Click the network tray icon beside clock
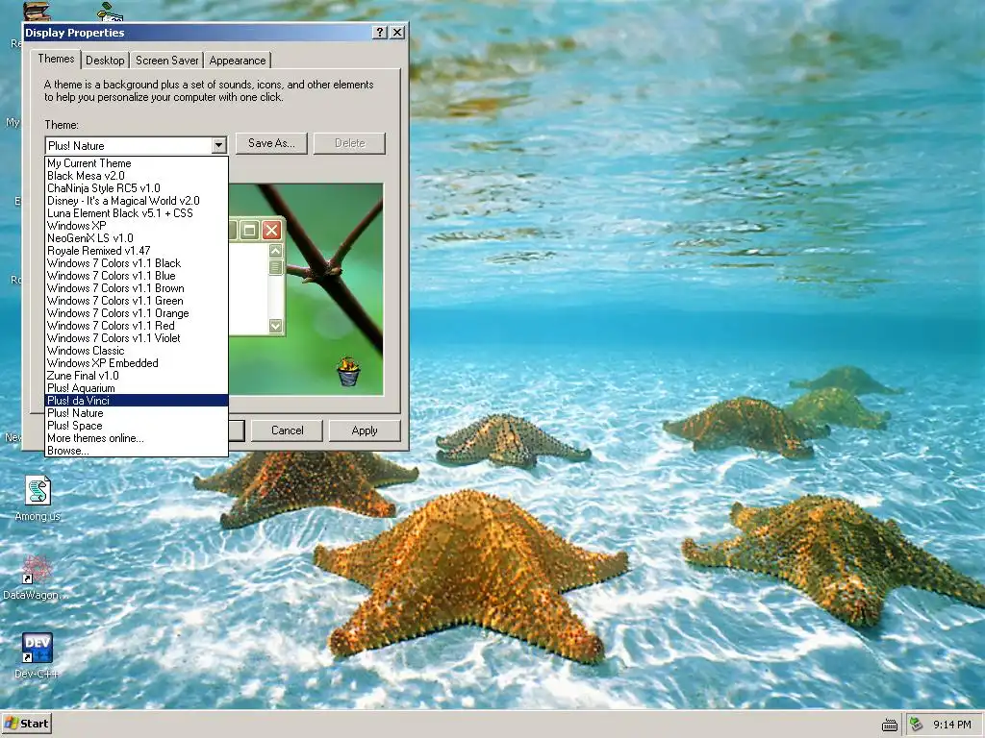985x738 pixels. coord(916,725)
